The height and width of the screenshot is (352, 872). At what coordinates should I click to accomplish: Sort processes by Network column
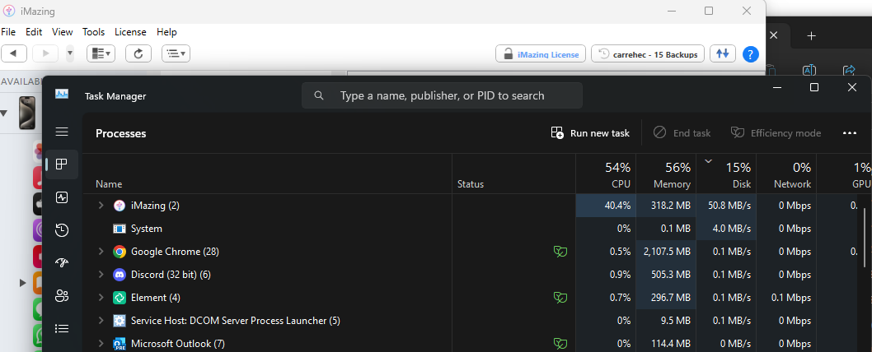785,174
